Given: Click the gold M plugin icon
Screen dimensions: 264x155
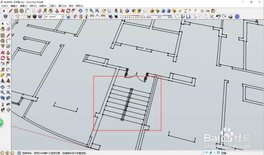Looking at the screenshot, I should tap(152, 11).
